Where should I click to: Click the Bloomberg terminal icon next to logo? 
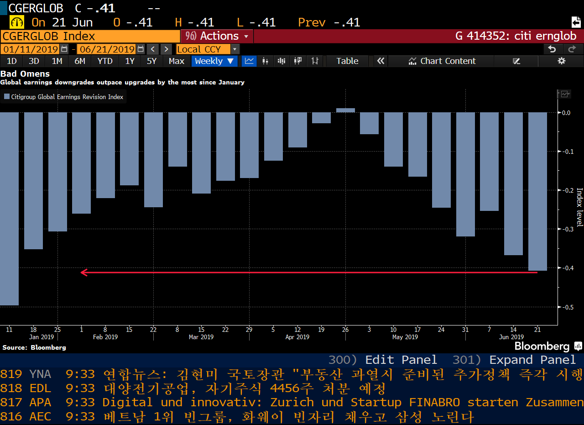coord(578,346)
